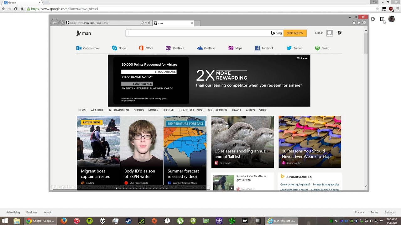Open Google Privacy link in footer

[359, 212]
